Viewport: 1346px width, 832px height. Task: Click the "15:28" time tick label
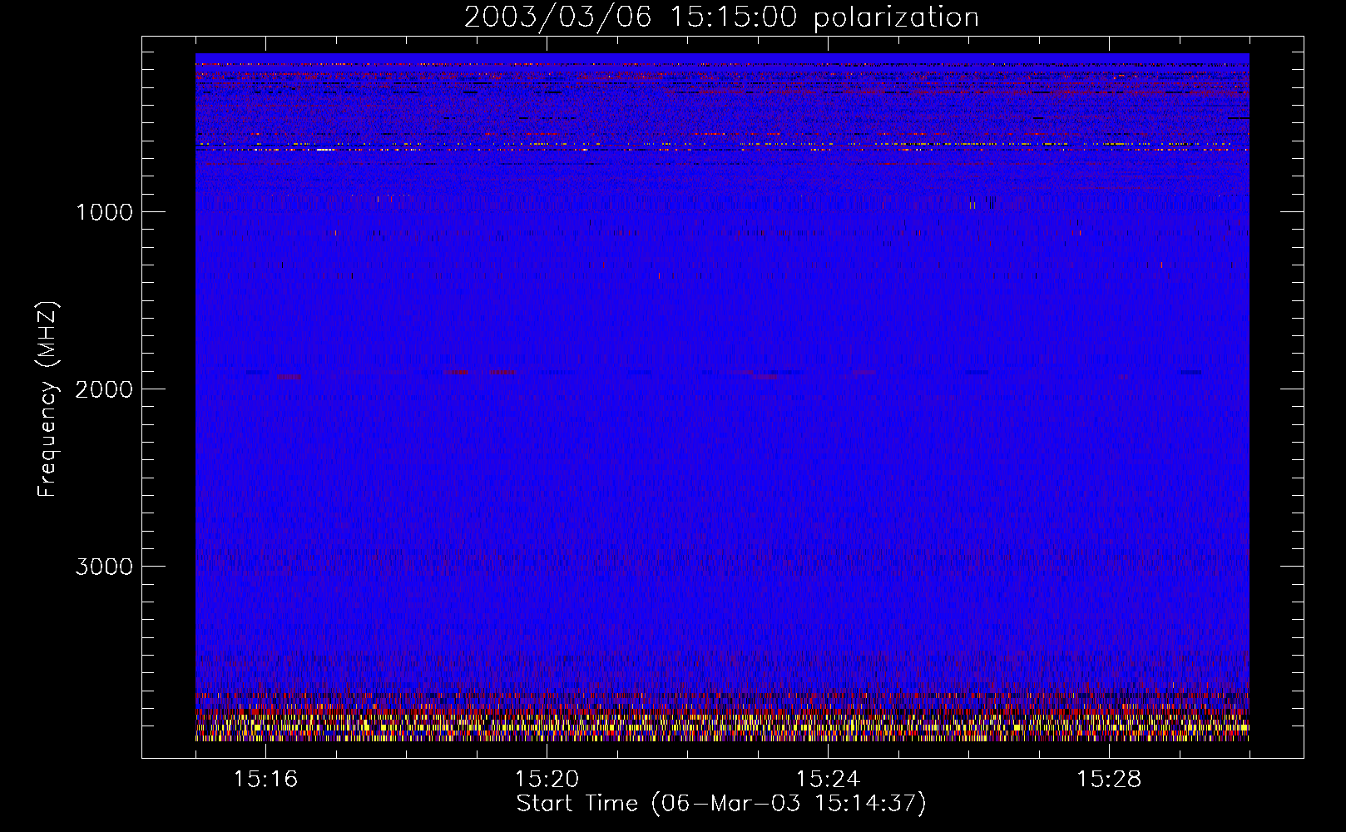click(1109, 780)
